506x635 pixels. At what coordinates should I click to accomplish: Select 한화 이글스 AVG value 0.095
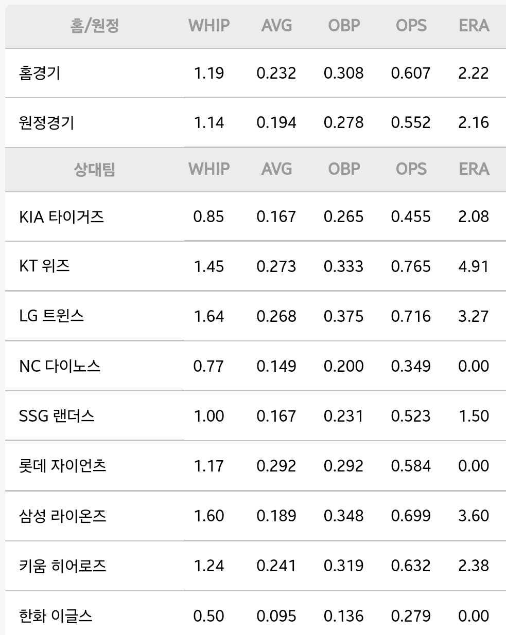click(276, 615)
